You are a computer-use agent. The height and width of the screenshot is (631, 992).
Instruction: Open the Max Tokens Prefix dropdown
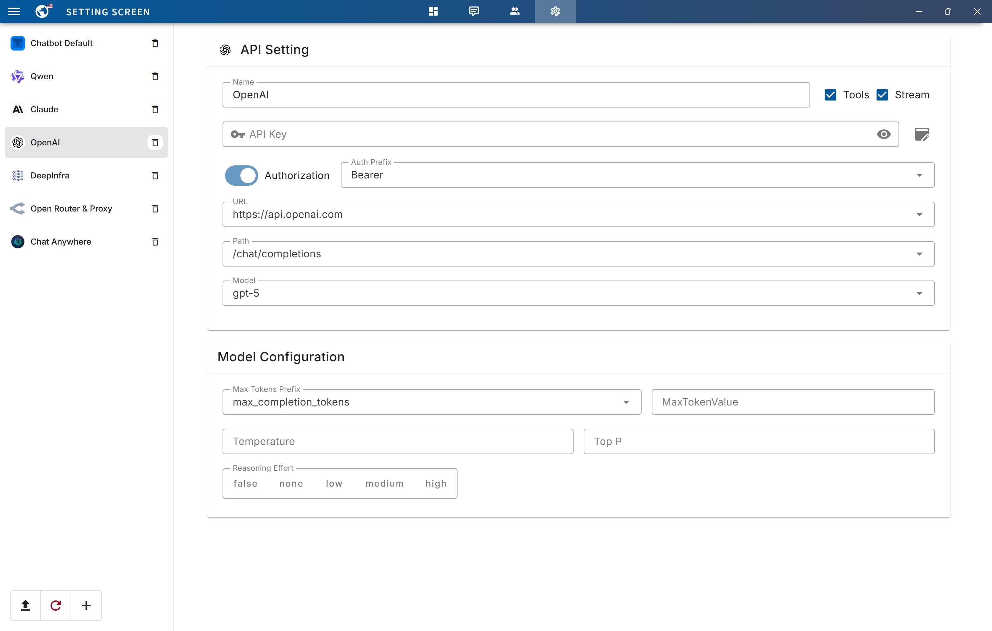[626, 402]
